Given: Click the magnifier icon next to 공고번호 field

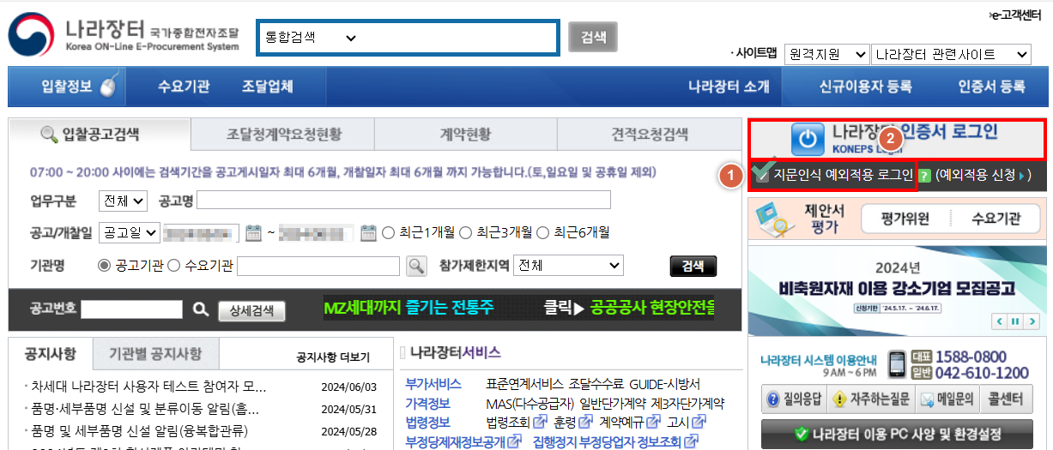Looking at the screenshot, I should (200, 309).
